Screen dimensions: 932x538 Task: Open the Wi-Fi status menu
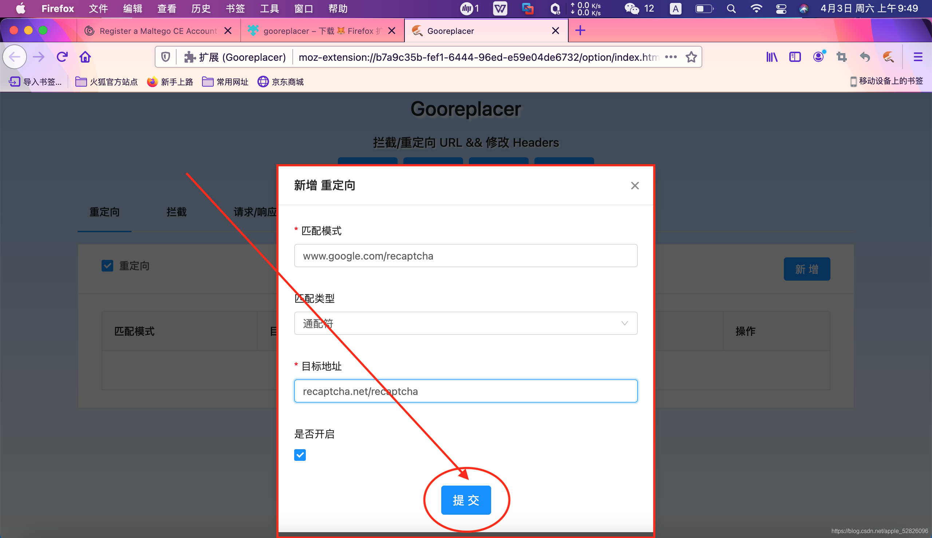tap(757, 8)
